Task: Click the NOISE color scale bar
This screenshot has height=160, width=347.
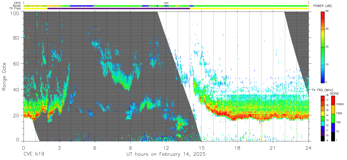Action: 333,118
